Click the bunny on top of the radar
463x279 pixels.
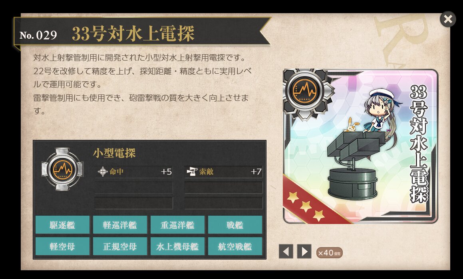tap(350, 125)
